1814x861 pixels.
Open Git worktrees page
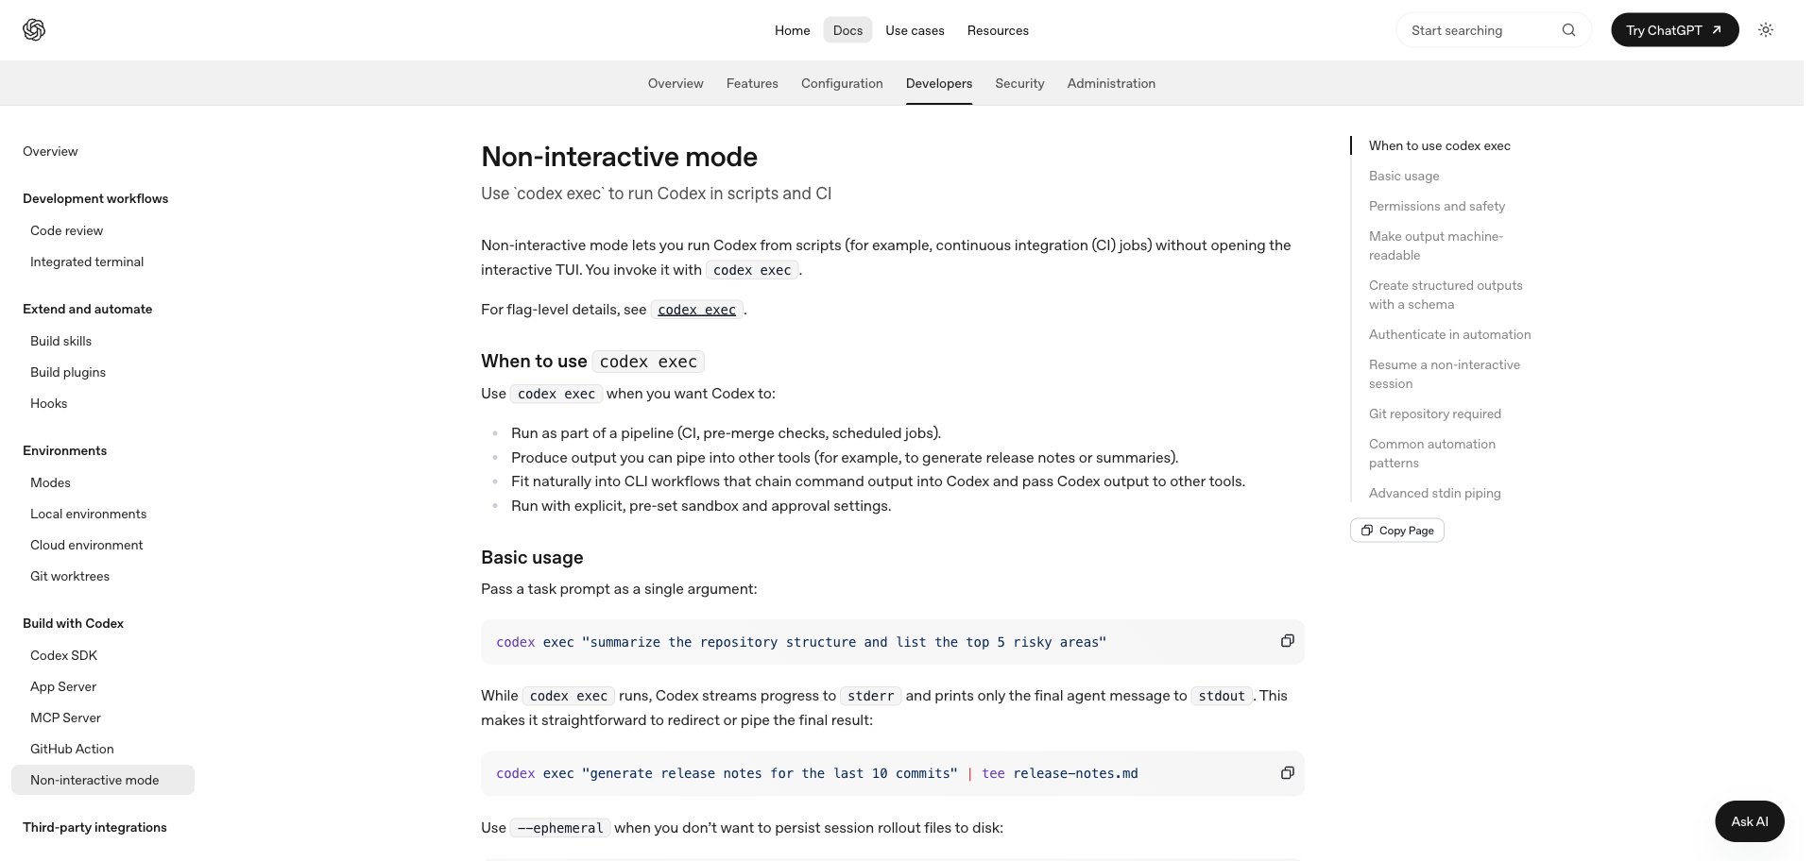[x=70, y=576]
